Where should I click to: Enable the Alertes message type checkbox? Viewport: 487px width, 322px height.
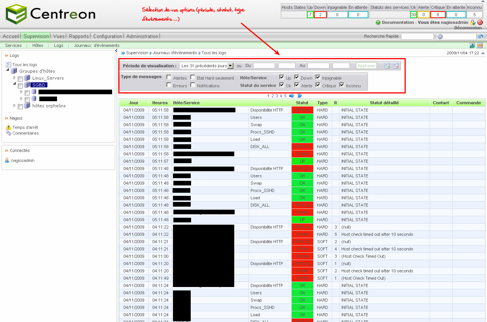point(169,77)
